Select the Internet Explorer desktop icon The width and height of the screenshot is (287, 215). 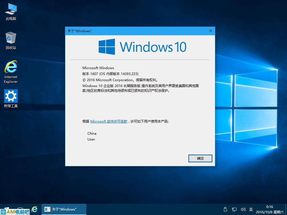point(11,72)
